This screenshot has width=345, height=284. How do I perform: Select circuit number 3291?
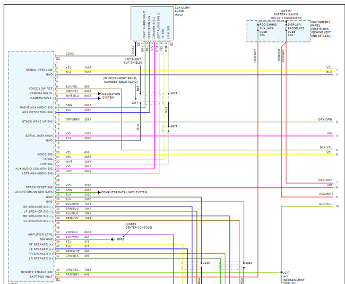pos(88,119)
